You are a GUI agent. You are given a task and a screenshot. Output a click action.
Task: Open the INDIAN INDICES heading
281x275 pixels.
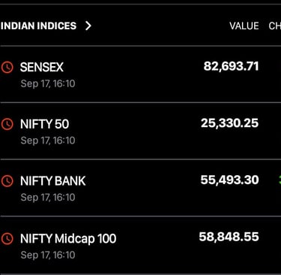[x=38, y=26]
